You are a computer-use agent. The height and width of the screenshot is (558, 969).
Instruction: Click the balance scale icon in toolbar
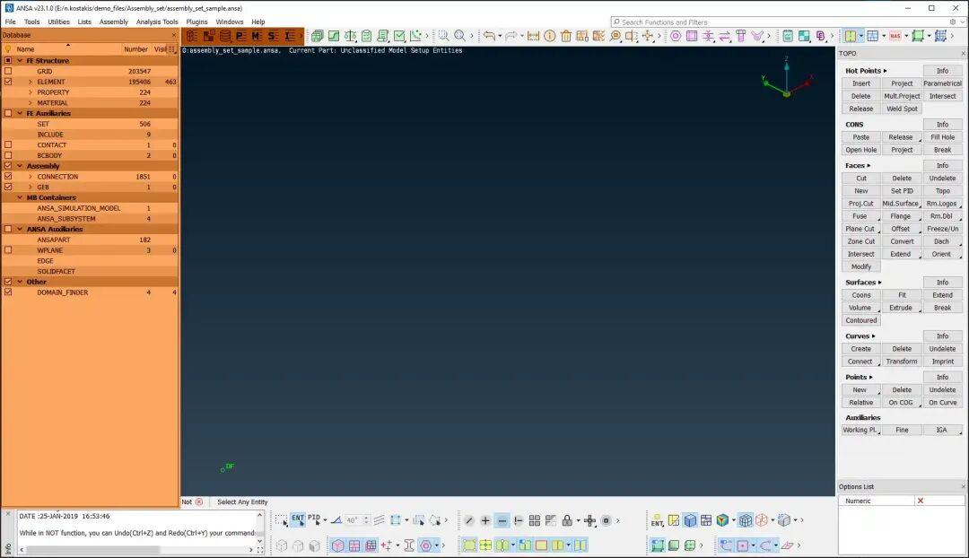[x=350, y=36]
